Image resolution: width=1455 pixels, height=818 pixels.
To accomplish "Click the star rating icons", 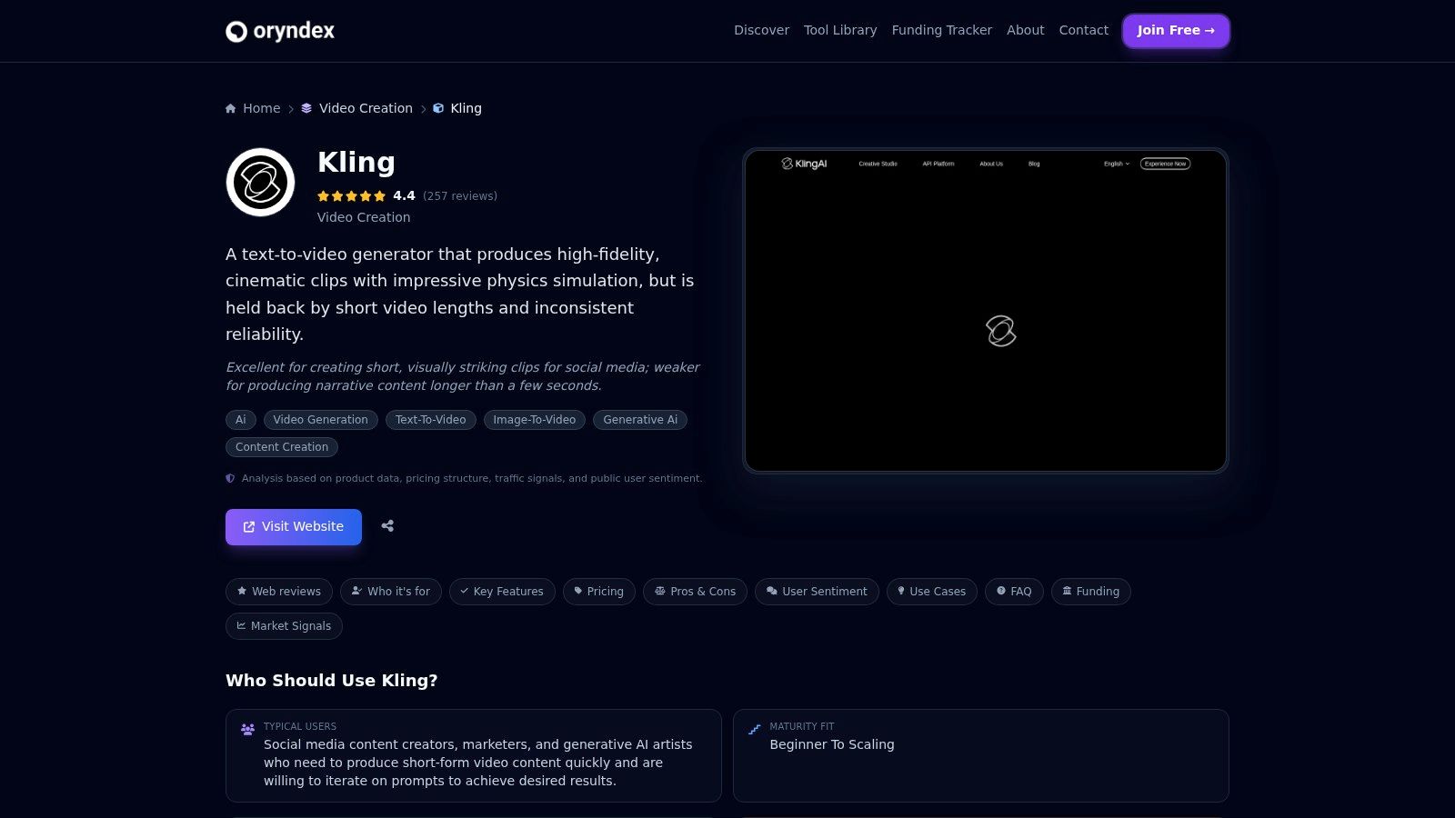I will point(351,196).
